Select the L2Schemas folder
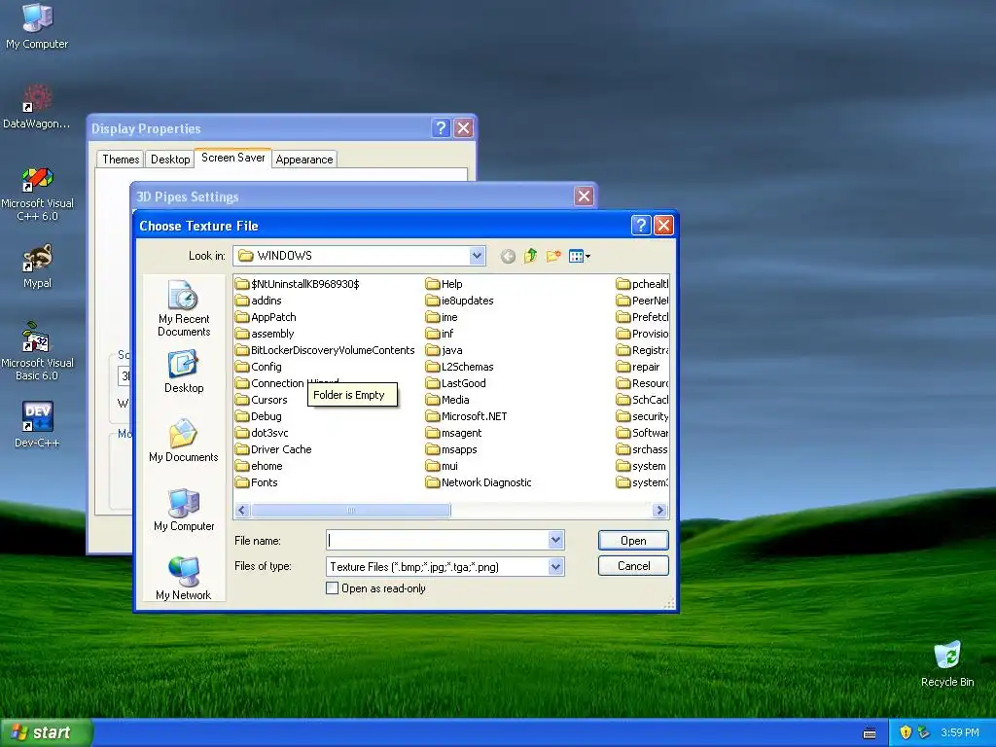 (x=459, y=367)
